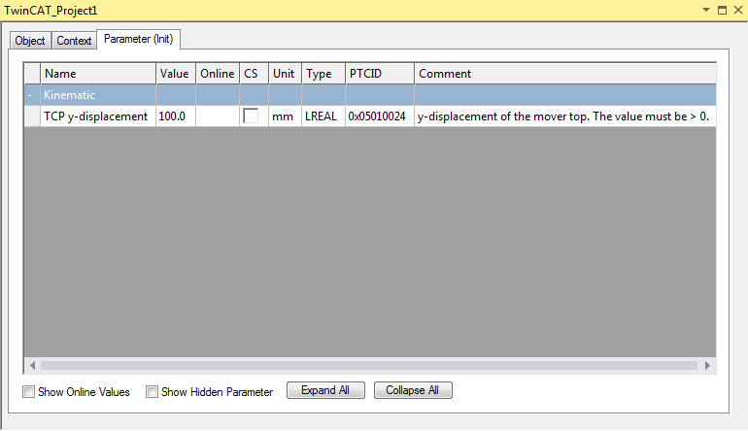Viewport: 748px width, 431px height.
Task: Click the CS column header
Action: (254, 74)
